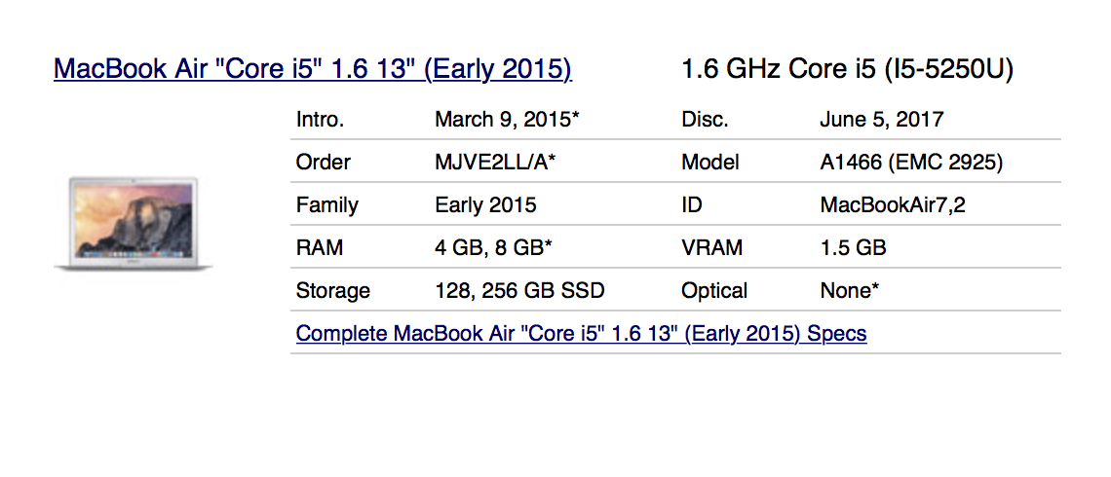Click the Disc. row label
The width and height of the screenshot is (1111, 477).
point(705,120)
